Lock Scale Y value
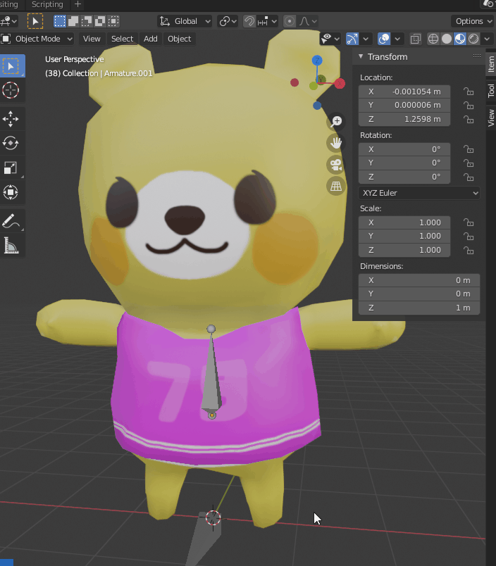This screenshot has height=566, width=496. click(x=469, y=237)
